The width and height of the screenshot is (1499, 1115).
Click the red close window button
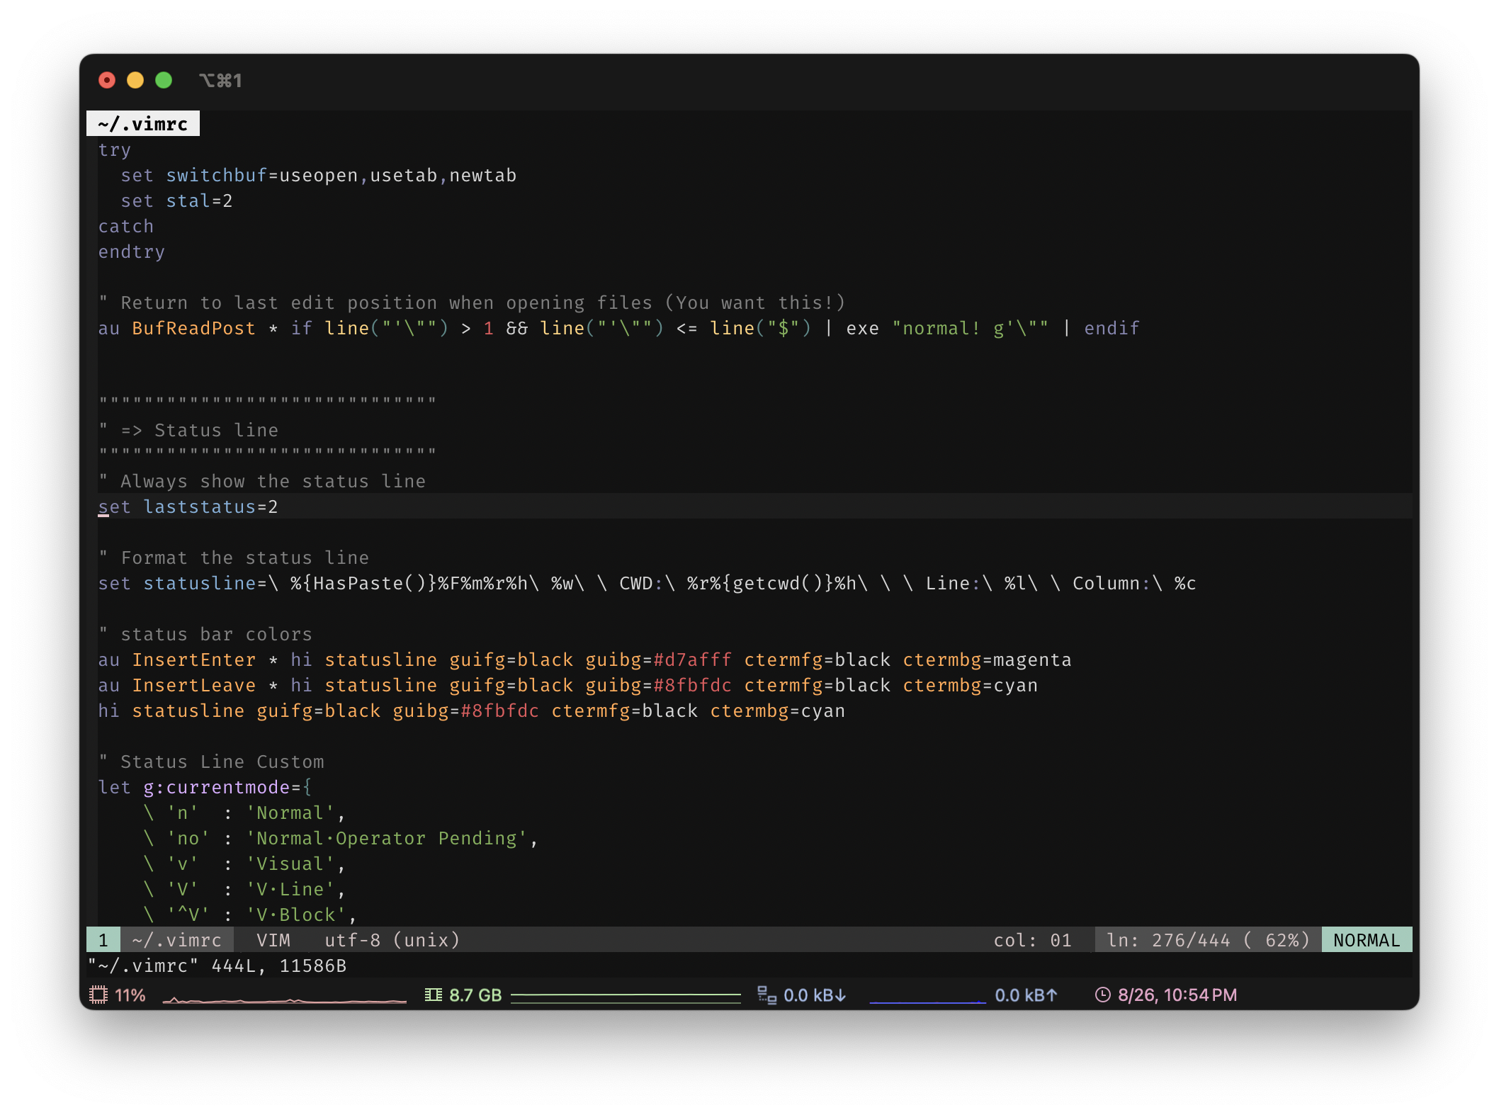(x=107, y=80)
